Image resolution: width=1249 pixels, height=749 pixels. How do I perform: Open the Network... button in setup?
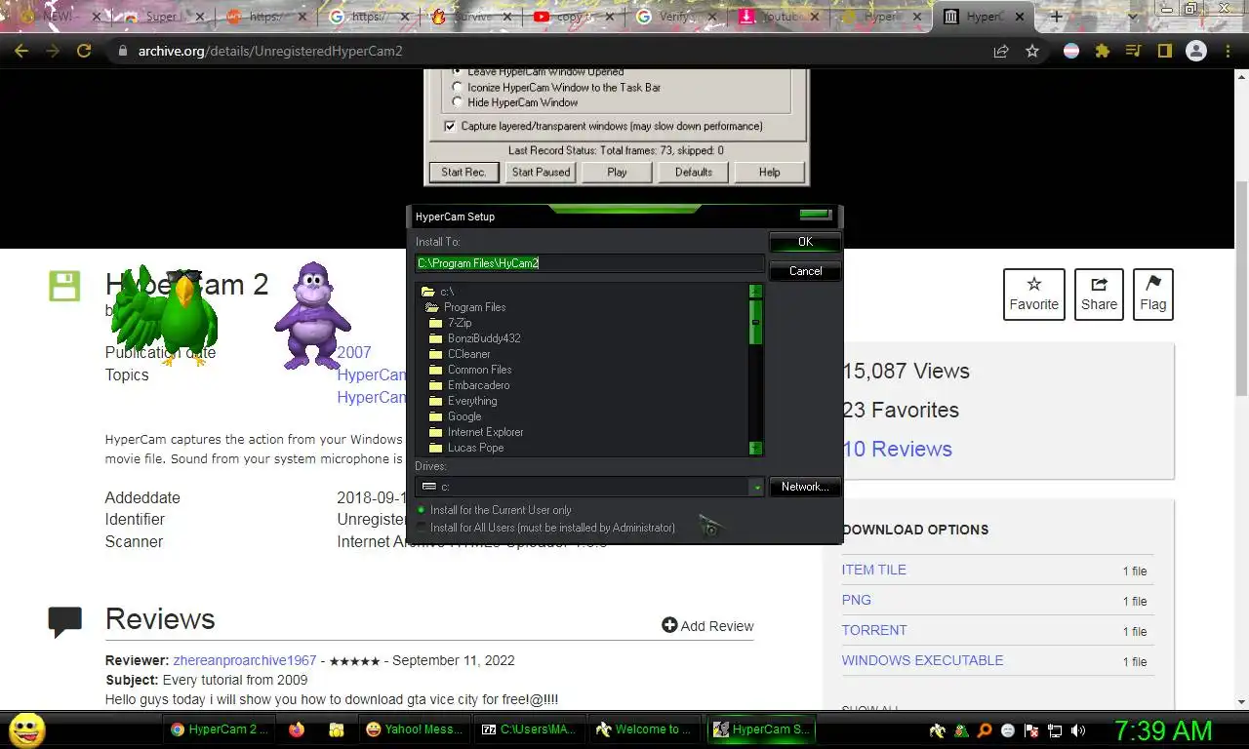click(805, 487)
